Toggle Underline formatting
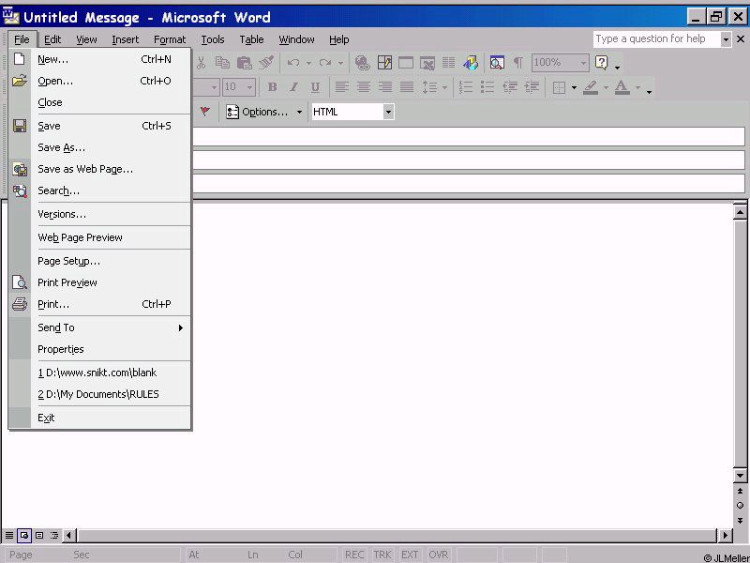The height and width of the screenshot is (563, 750). pos(315,87)
